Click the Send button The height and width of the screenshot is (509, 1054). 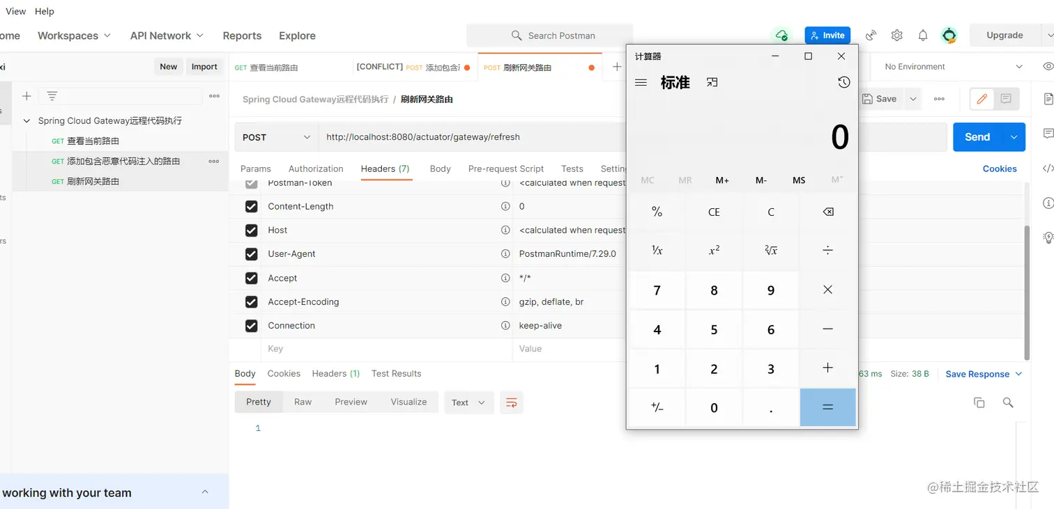[x=977, y=137]
